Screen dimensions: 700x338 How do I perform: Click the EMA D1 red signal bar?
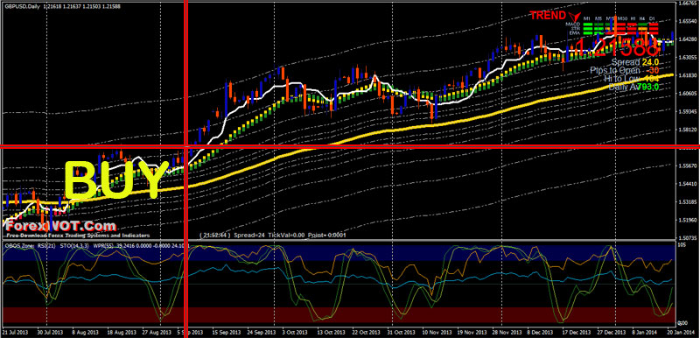tap(654, 33)
